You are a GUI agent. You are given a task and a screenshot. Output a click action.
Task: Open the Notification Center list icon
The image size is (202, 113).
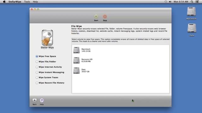pyautogui.click(x=197, y=2)
